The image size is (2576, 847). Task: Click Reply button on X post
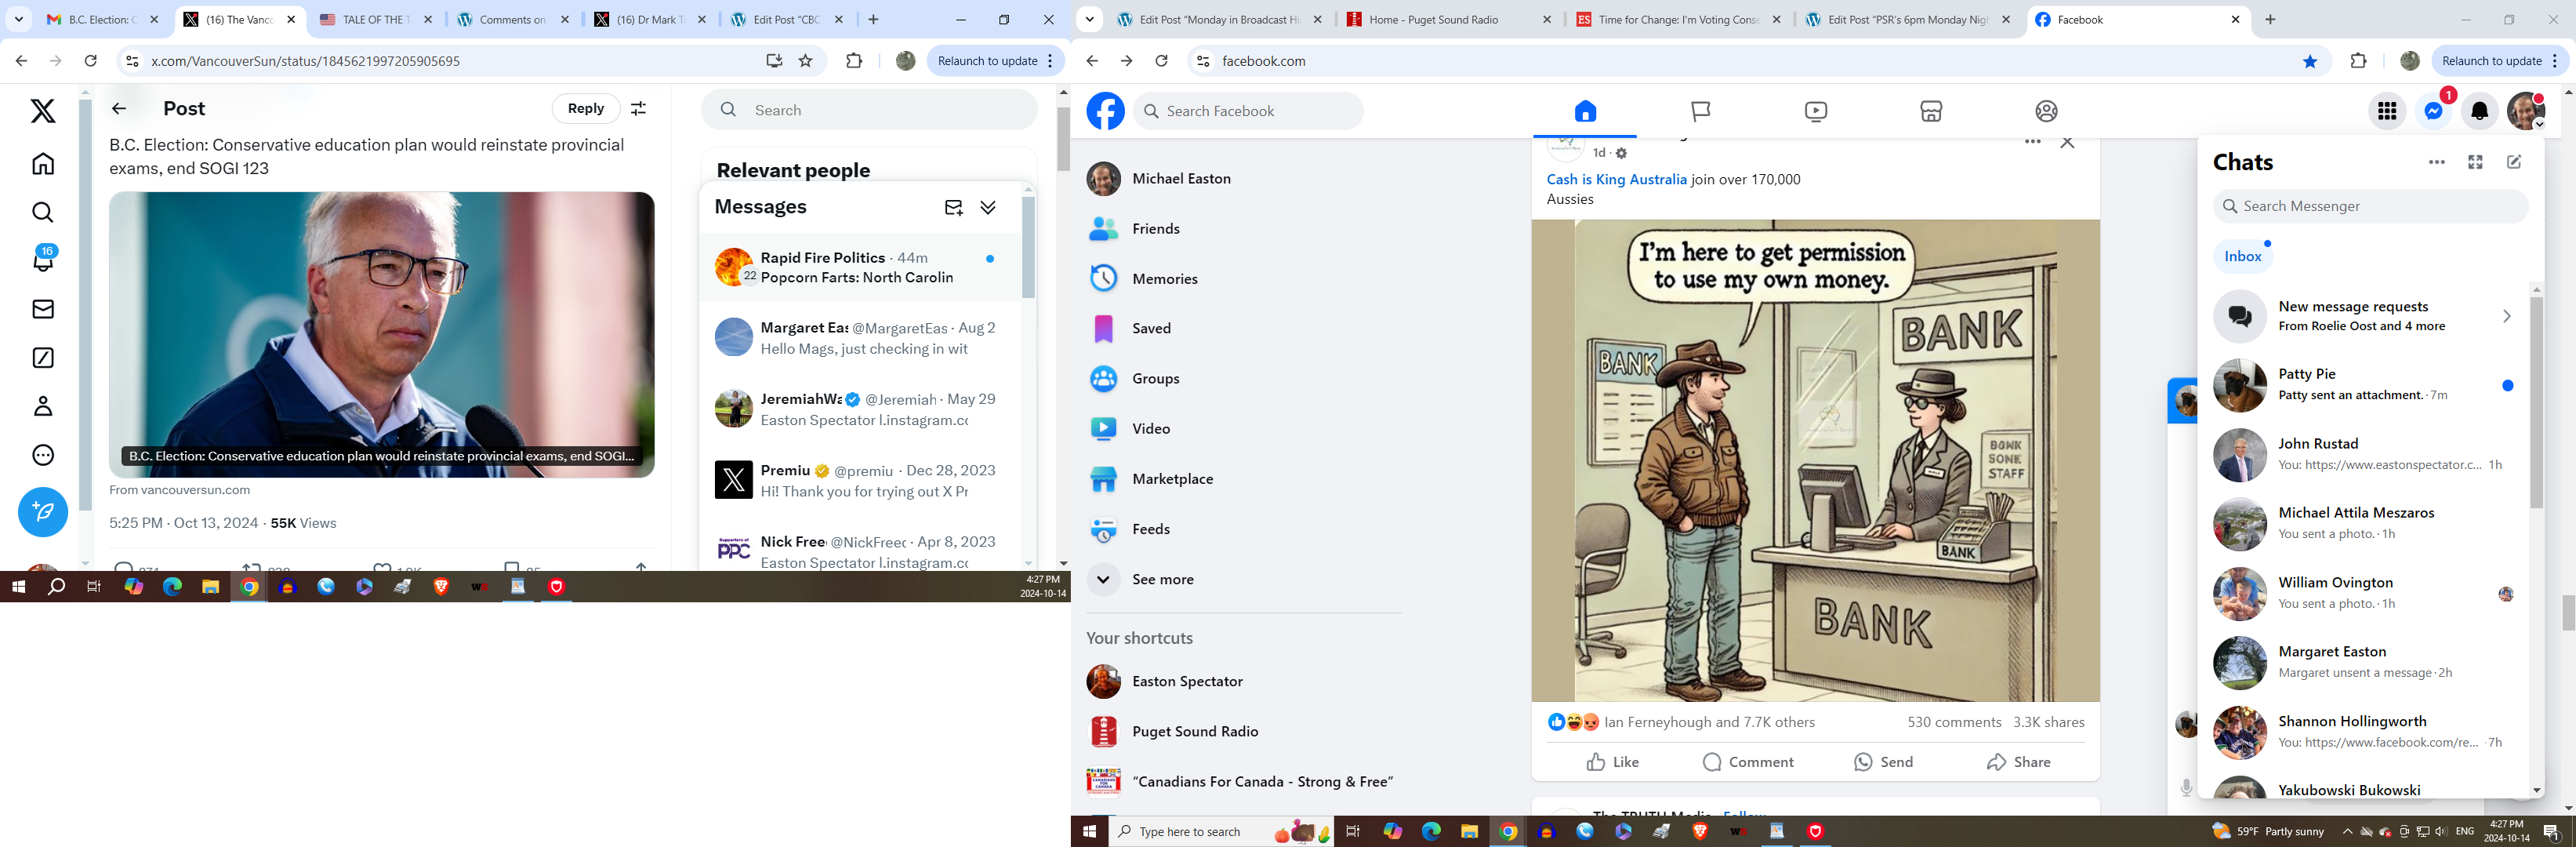(x=585, y=109)
